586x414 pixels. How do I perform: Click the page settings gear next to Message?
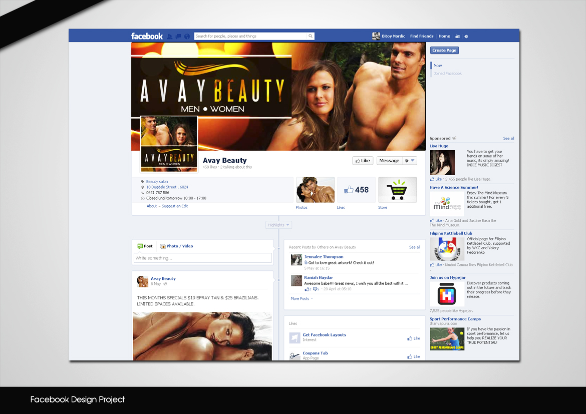coord(407,161)
